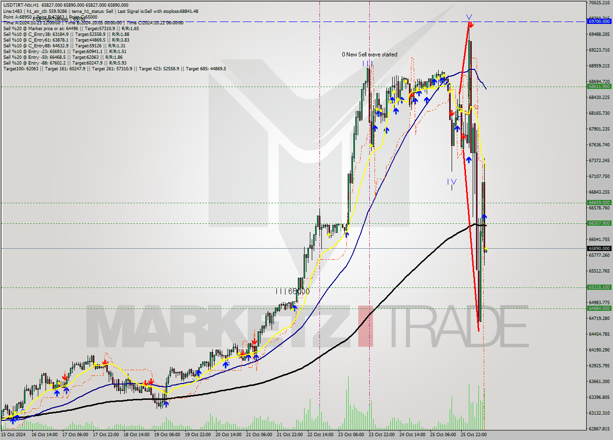Select the '16 Oct 14:00' time axis label
This screenshot has height=440, width=613.
point(45,435)
